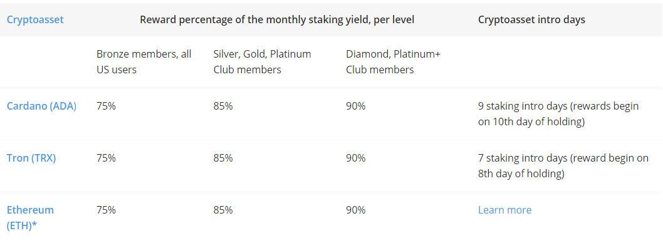Screen dimensions: 663x243
Task: Click the 9 staking intro days text
Action: 558,114
